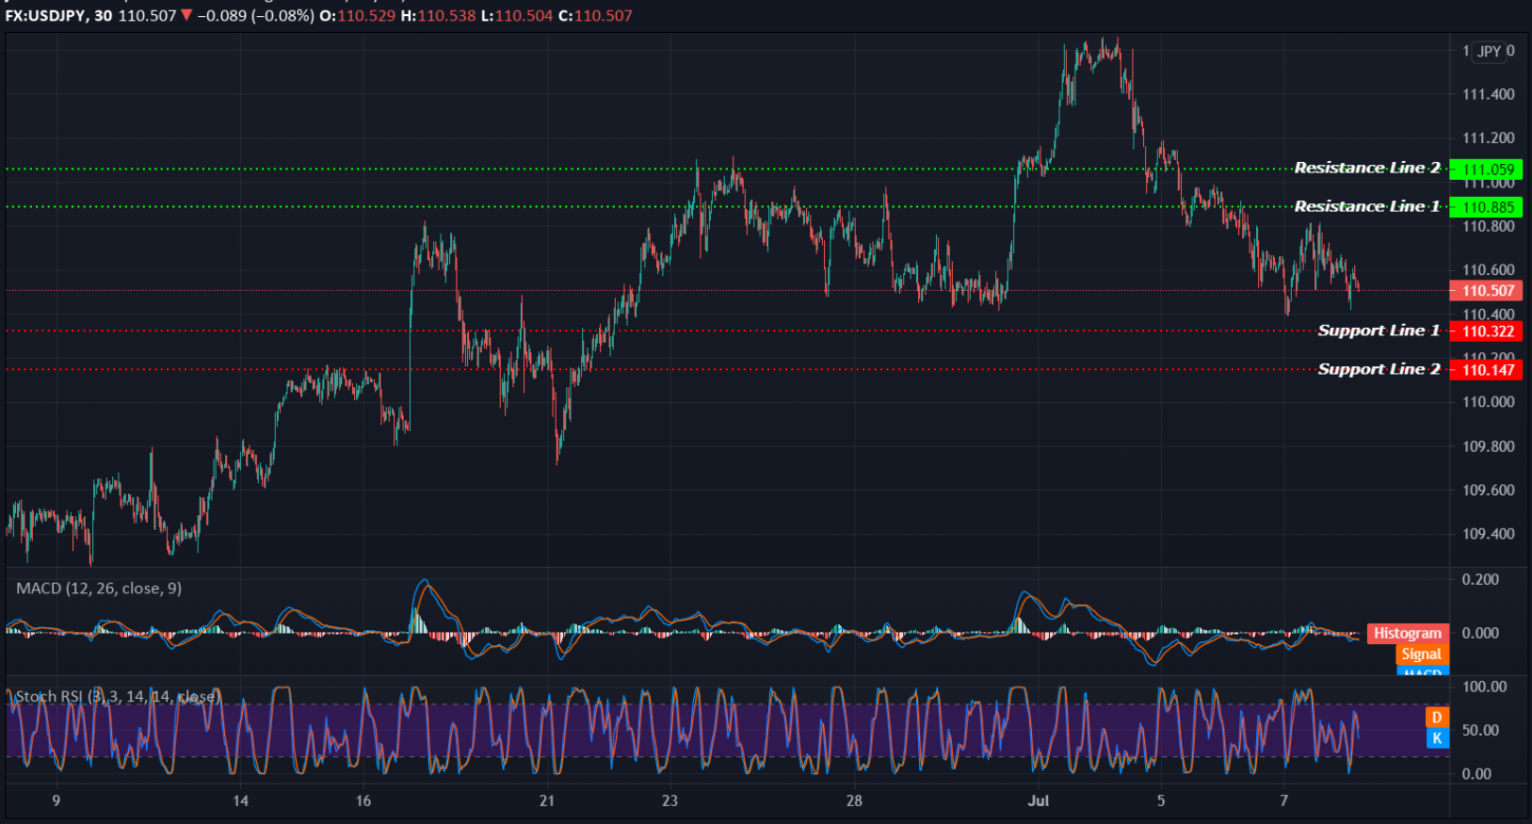The height and width of the screenshot is (824, 1532).
Task: Click the open price value O:110.529
Action: coord(358,16)
